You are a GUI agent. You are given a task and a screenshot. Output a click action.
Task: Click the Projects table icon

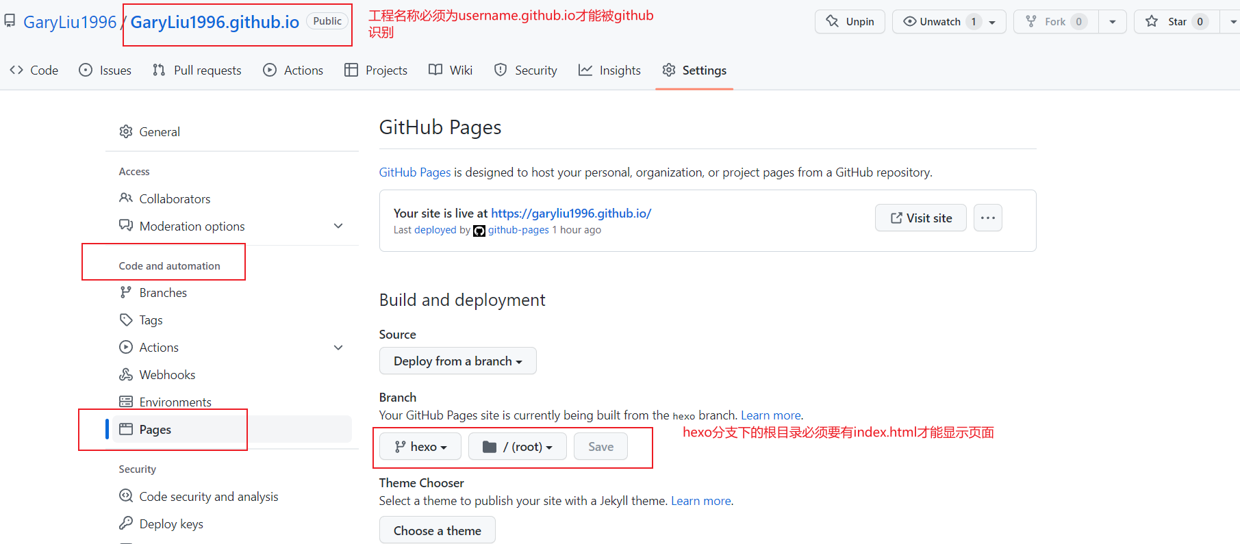351,70
